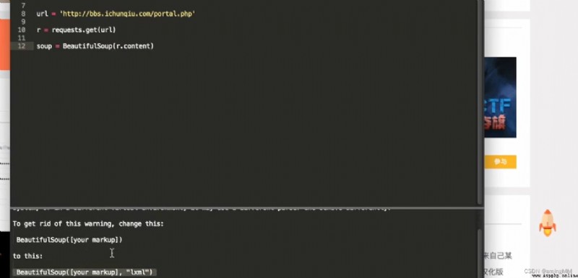The image size is (578, 278).
Task: Click the BeautifulSoup([your markup]) output line
Action: [69, 240]
